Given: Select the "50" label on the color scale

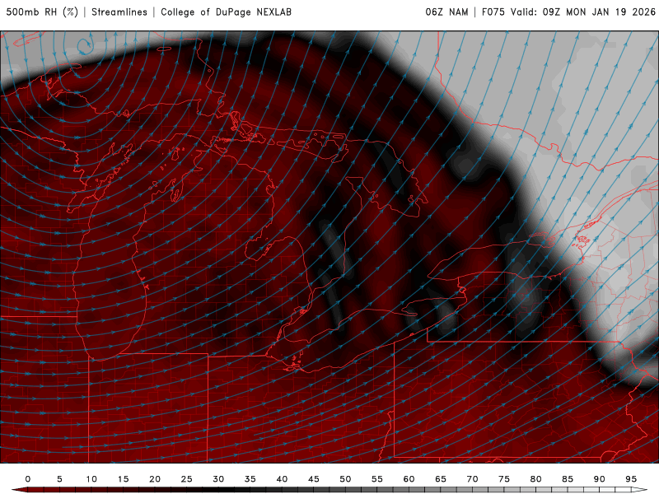Looking at the screenshot, I should coord(345,479).
